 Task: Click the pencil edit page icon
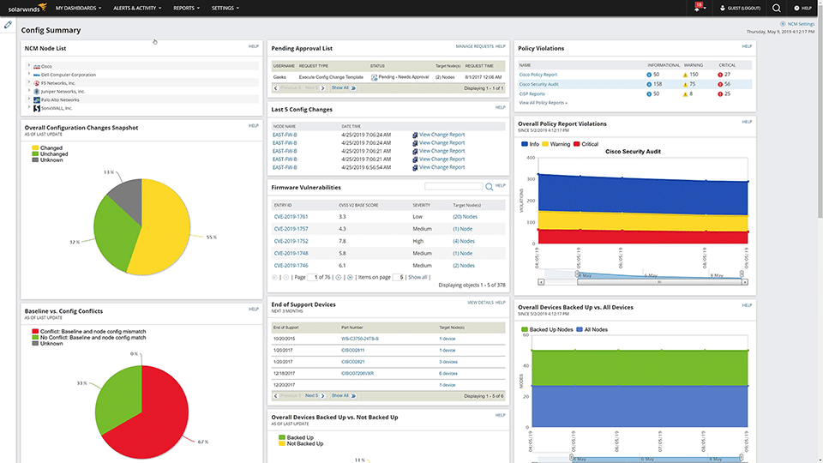click(x=8, y=24)
